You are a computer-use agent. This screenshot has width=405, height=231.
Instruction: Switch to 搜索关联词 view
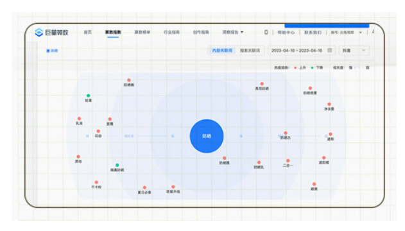pyautogui.click(x=250, y=51)
